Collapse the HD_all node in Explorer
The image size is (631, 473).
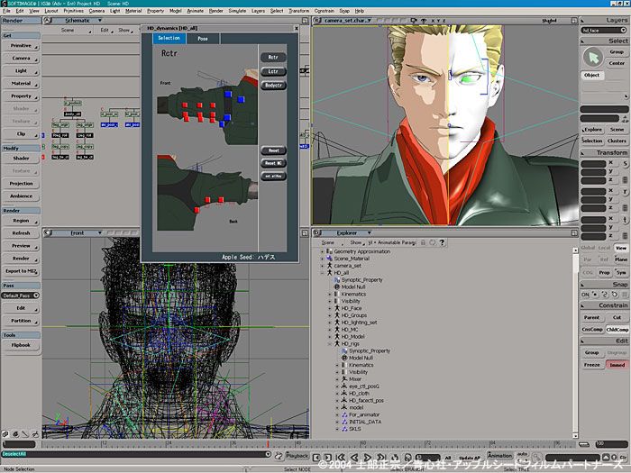pos(322,273)
